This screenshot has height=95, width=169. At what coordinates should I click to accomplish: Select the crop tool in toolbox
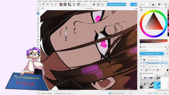[x=38, y=45]
